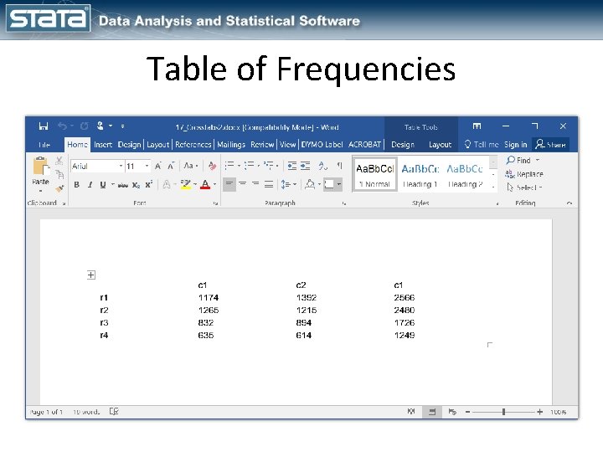Expand the Find options arrow

(538, 160)
